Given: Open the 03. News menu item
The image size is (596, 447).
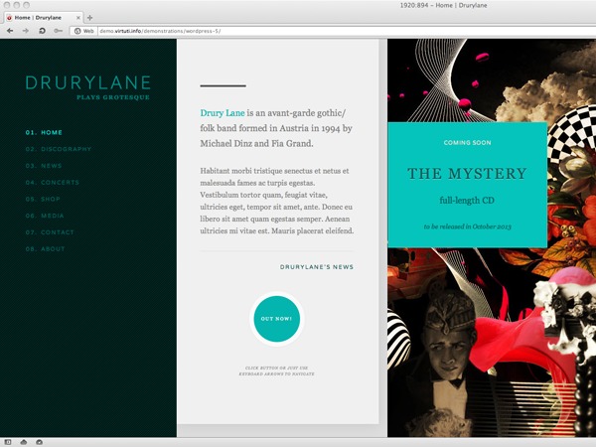Looking at the screenshot, I should pyautogui.click(x=44, y=166).
